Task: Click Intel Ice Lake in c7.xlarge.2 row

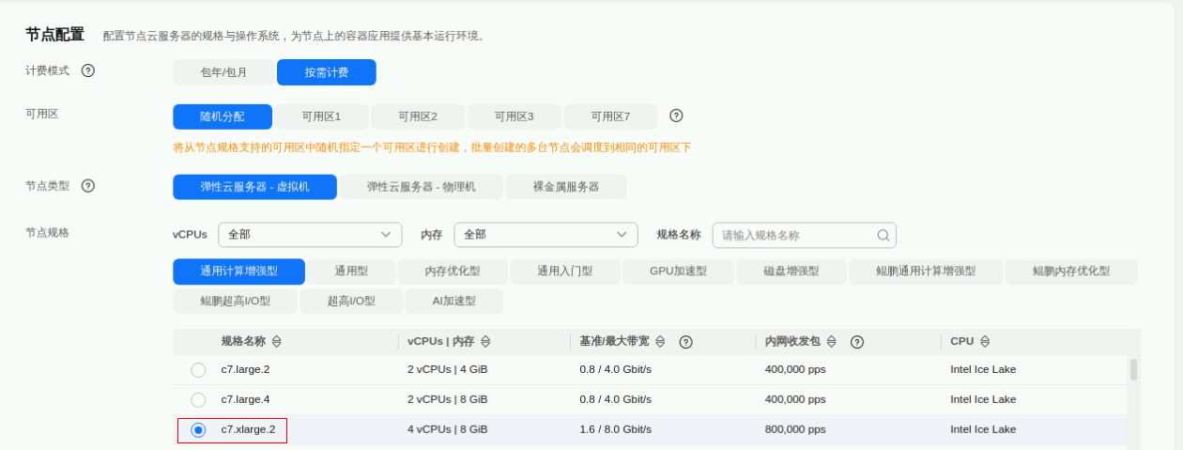Action: coord(983,429)
